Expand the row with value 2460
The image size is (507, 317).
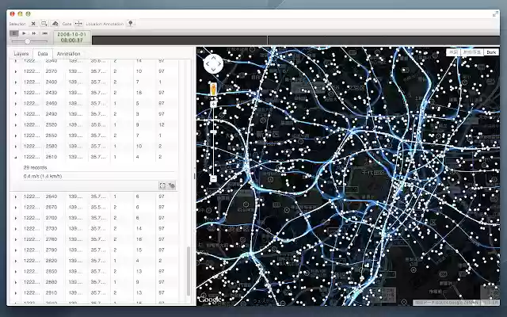16,104
